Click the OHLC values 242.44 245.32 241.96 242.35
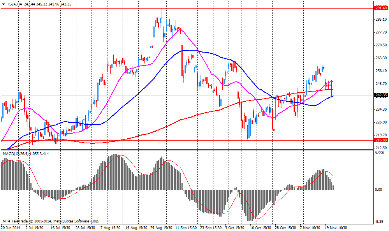The image size is (389, 231). (48, 4)
